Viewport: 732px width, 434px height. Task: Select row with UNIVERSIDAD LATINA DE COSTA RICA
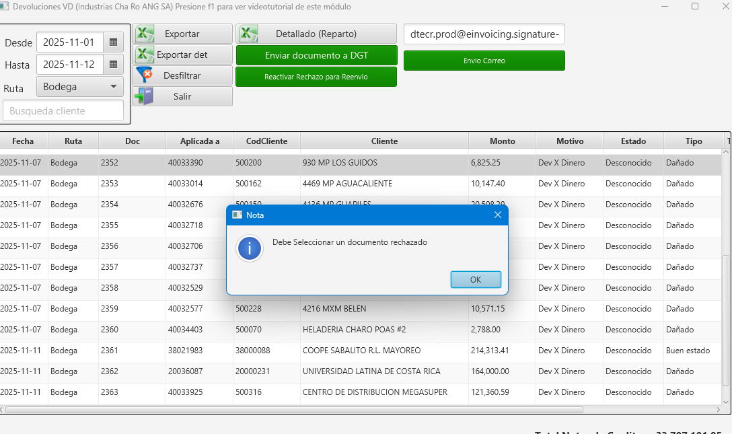(371, 371)
